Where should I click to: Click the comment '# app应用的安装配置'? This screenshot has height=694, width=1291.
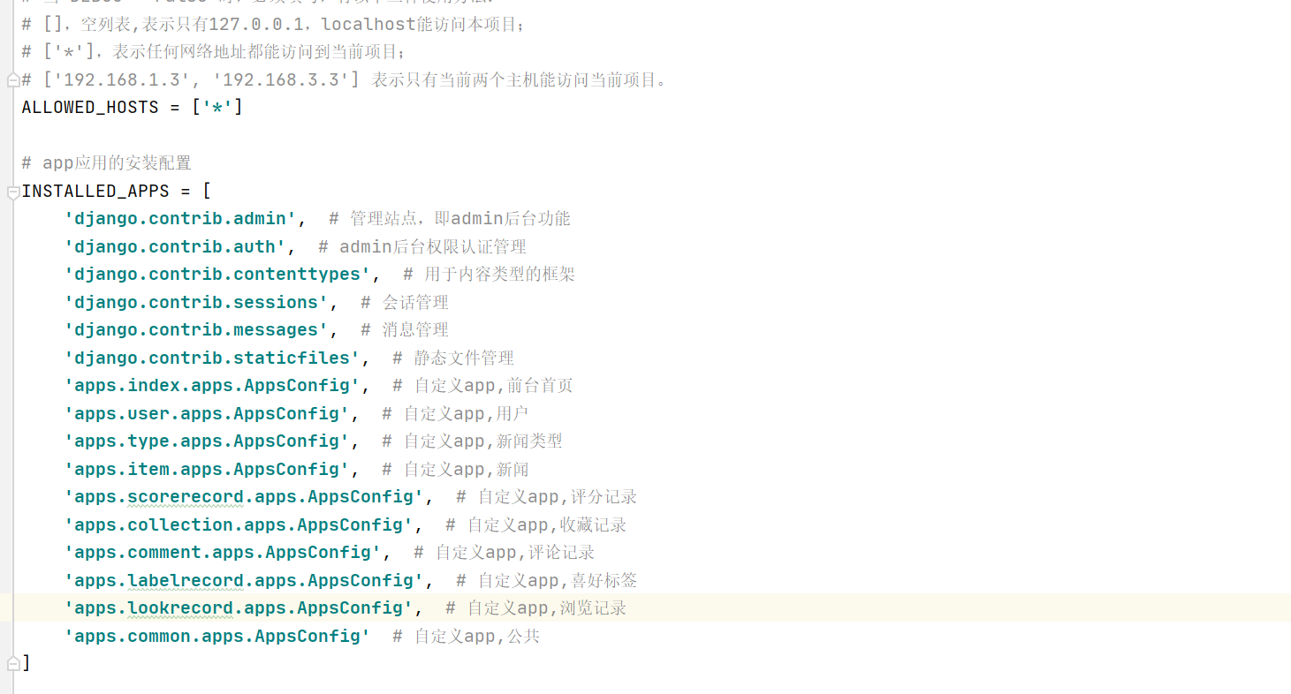pos(106,162)
